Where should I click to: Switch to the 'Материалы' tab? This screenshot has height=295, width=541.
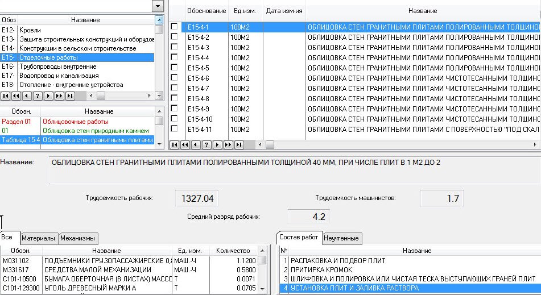[39, 238]
